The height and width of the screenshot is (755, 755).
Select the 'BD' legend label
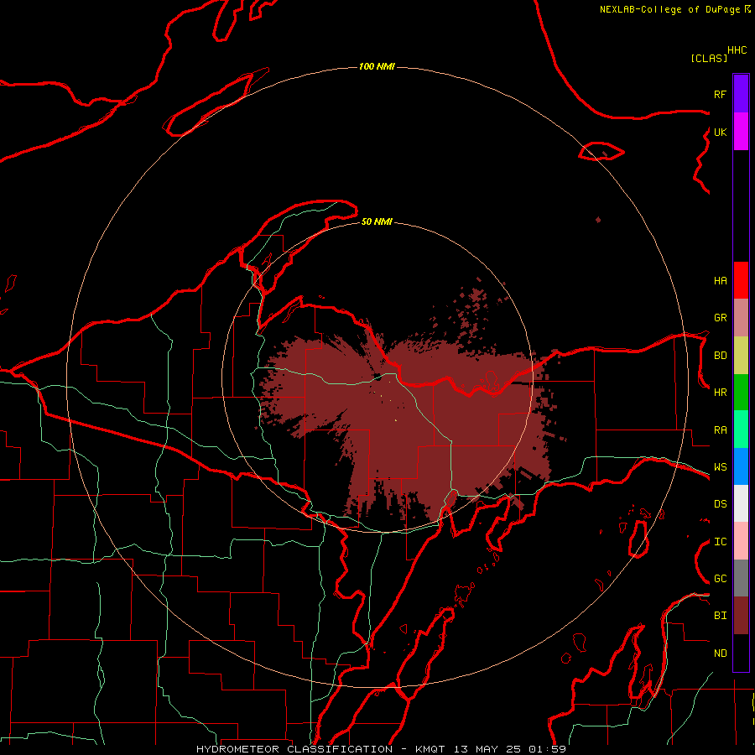pos(720,356)
